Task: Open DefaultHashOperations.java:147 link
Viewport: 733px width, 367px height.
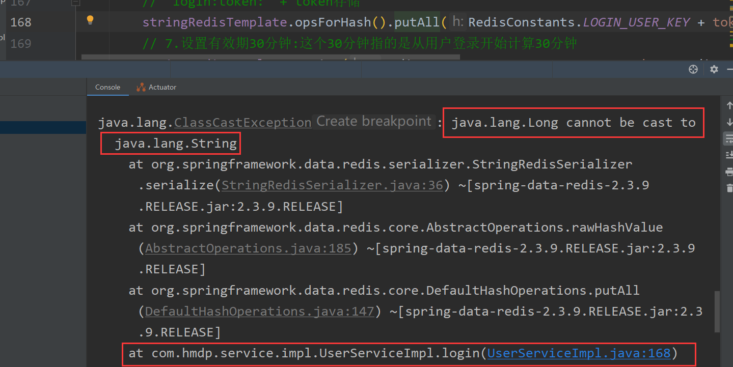Action: pos(260,311)
